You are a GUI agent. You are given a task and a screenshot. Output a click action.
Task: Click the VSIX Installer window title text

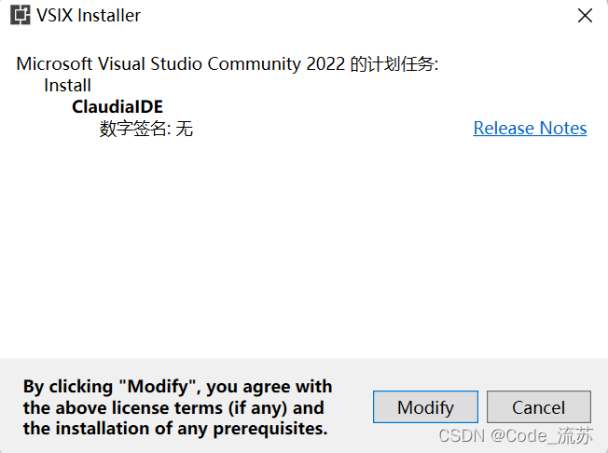pyautogui.click(x=89, y=16)
